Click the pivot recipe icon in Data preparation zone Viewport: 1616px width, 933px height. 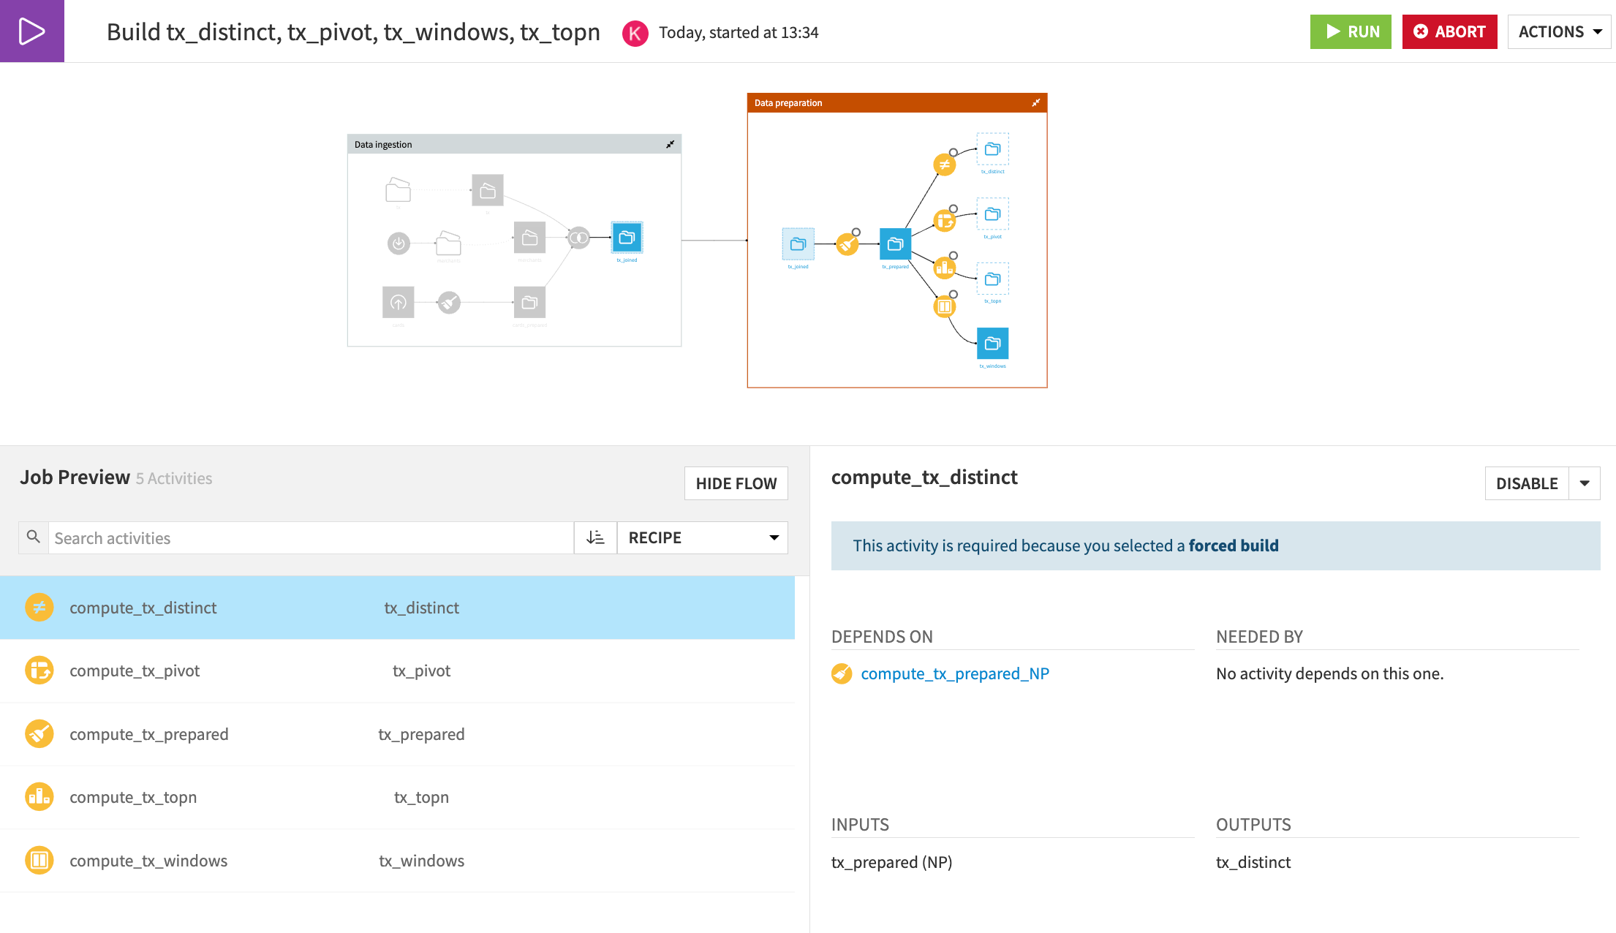click(944, 220)
